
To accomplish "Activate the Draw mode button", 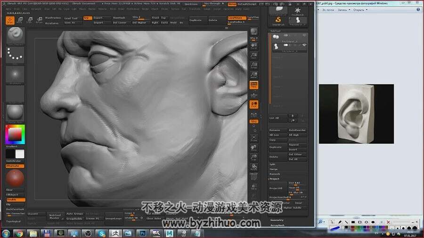I will point(10,21).
